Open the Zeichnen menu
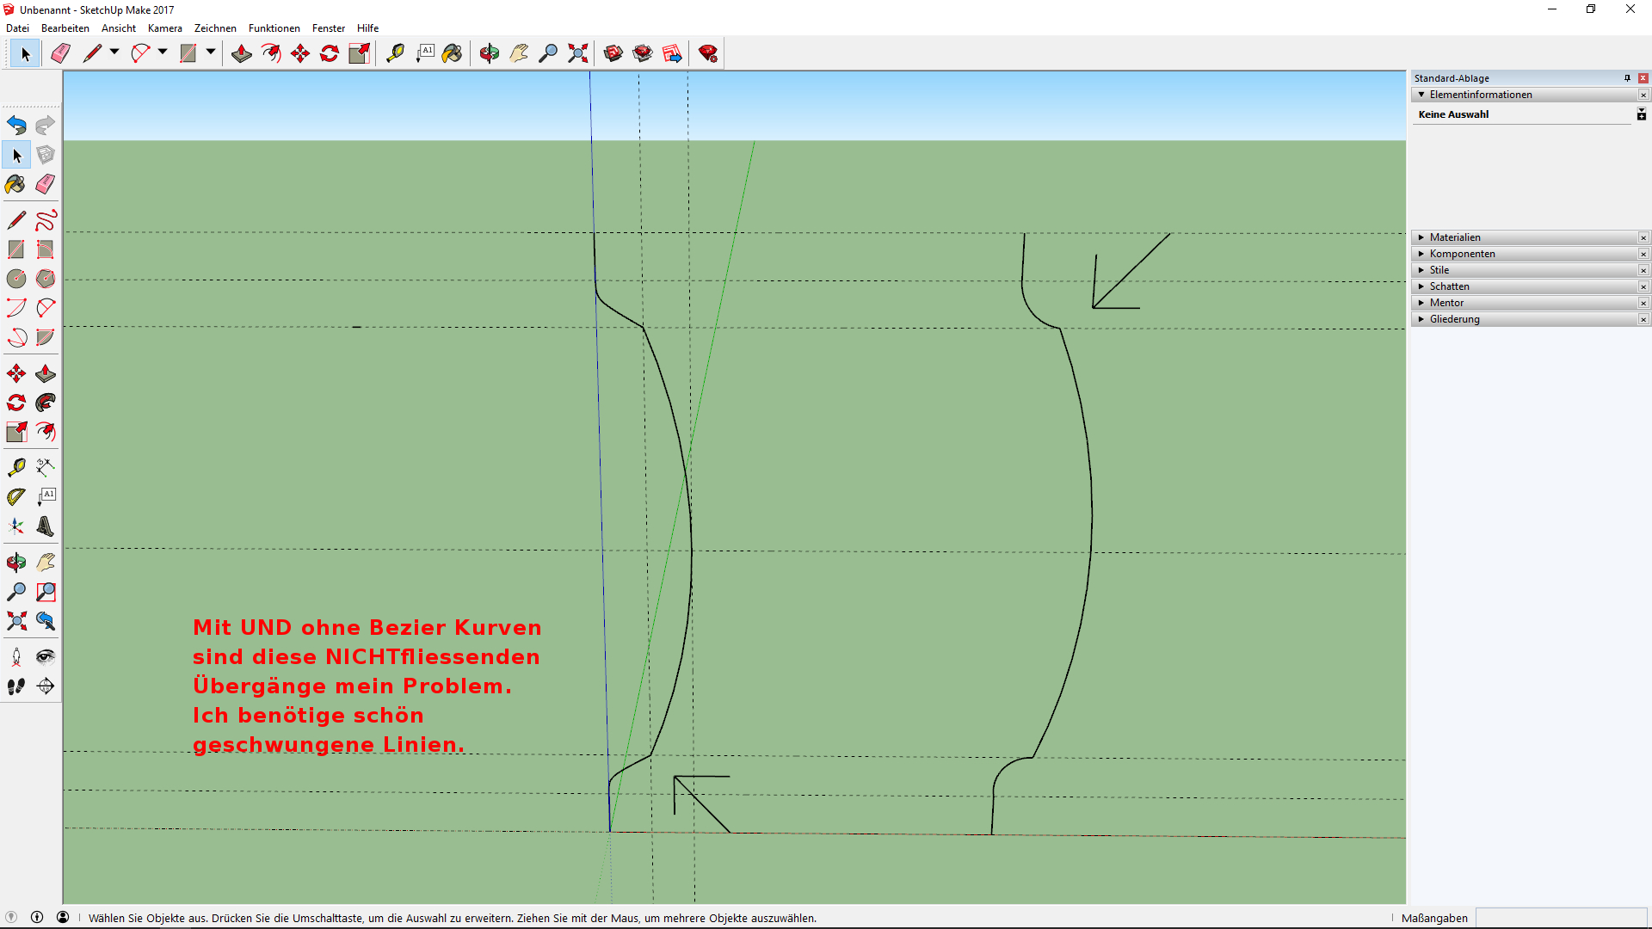1652x929 pixels. (215, 28)
